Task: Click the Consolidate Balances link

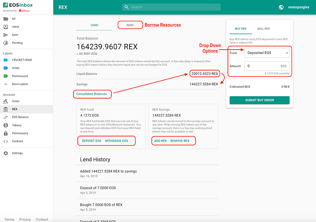Action: (92, 94)
